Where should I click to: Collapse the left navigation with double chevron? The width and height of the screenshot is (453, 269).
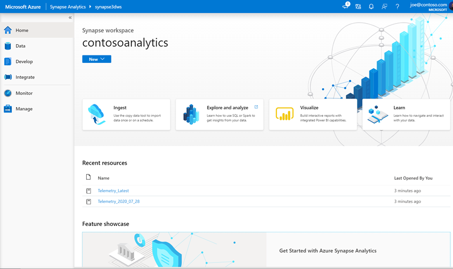coord(70,18)
